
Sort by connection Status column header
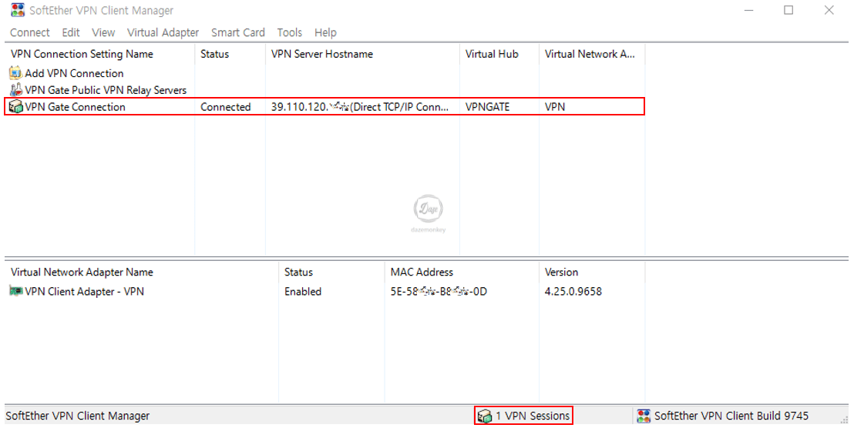pos(230,54)
